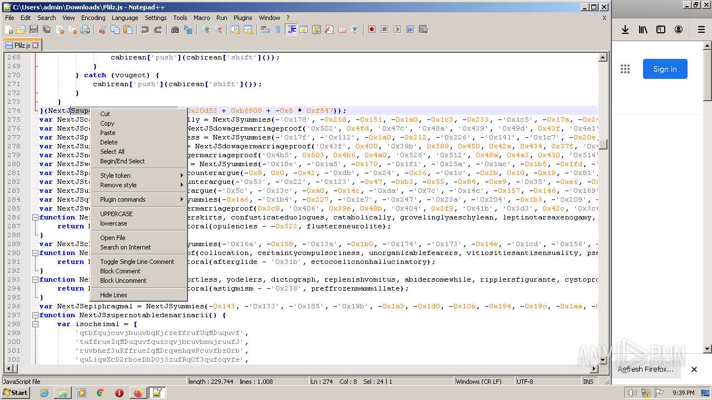Open Firefox downloads arrow icon
This screenshot has height=400, width=712.
point(625,29)
